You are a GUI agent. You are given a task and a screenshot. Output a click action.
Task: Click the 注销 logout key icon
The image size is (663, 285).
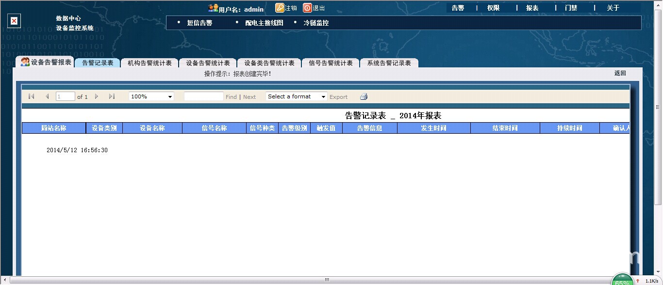pyautogui.click(x=279, y=8)
